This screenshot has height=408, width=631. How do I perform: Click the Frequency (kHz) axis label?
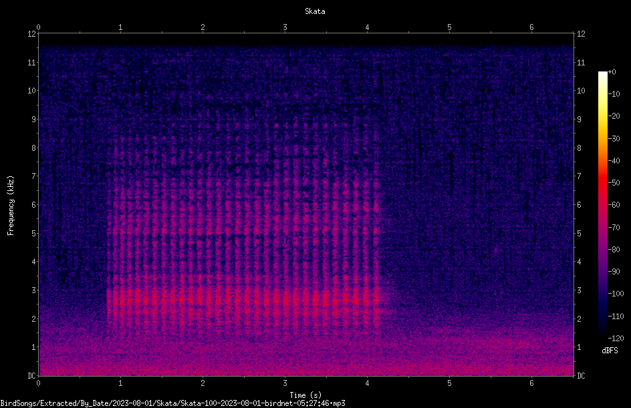[x=11, y=206]
